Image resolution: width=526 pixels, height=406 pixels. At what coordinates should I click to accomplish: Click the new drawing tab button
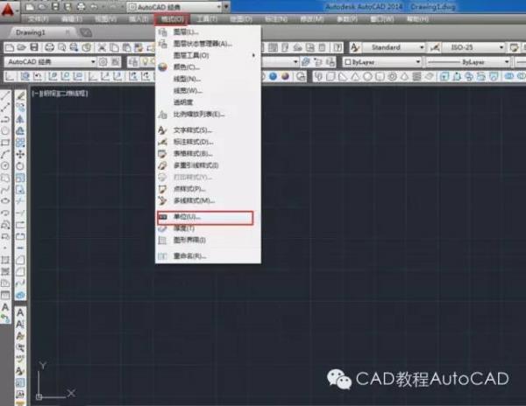[86, 32]
